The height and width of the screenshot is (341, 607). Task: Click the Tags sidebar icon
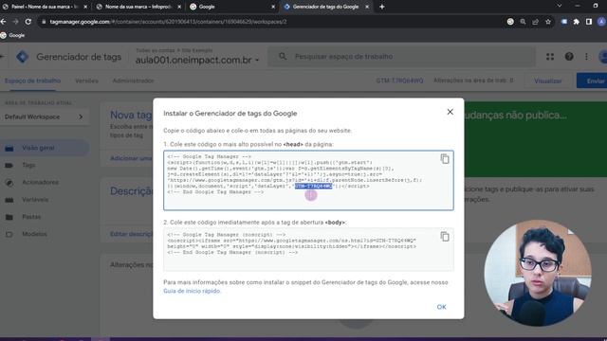tap(9, 166)
